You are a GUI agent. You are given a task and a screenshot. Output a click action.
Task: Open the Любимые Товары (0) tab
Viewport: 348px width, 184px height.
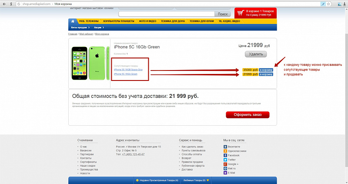coord(196,180)
